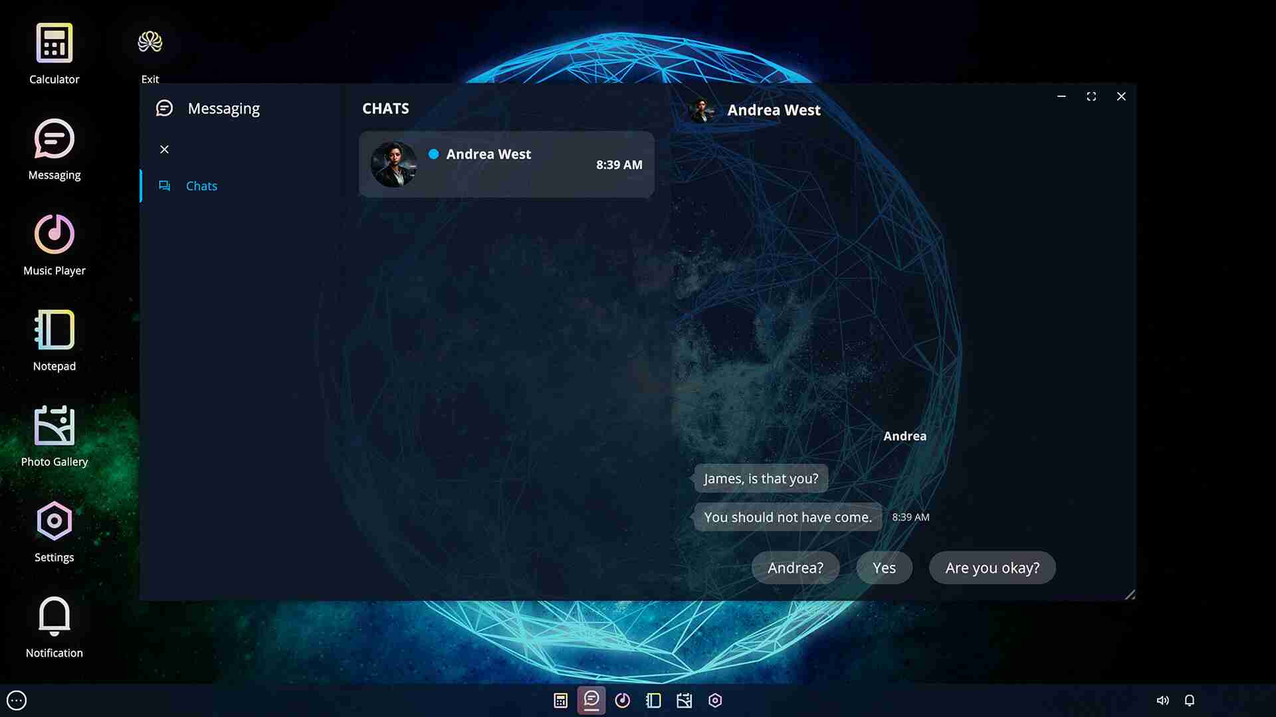Adjust the system volume slider
The width and height of the screenshot is (1276, 717).
pyautogui.click(x=1162, y=700)
